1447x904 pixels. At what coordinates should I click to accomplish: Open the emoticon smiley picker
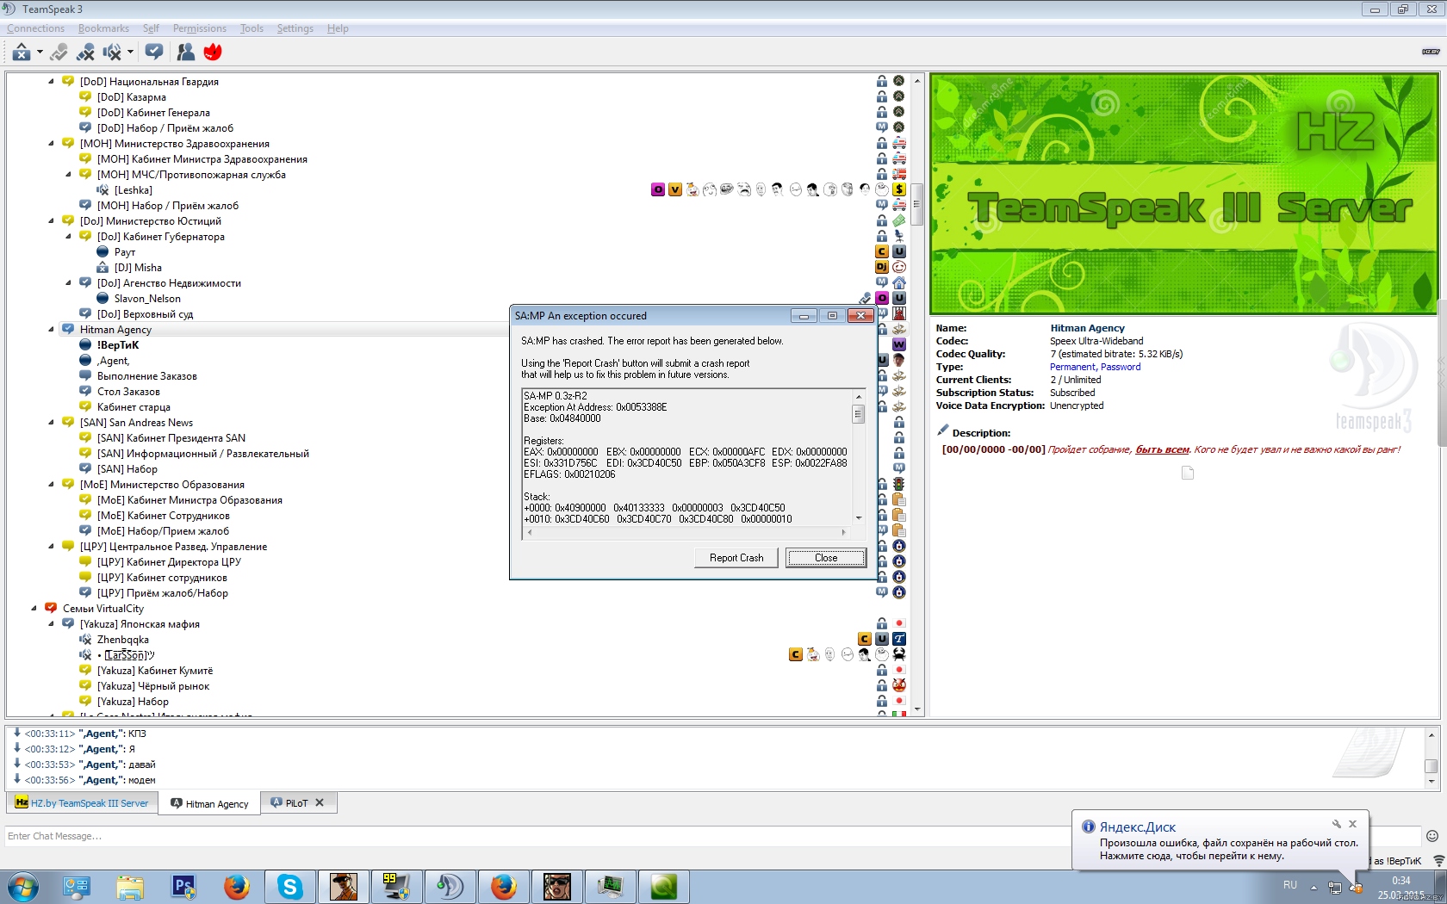(x=1432, y=836)
